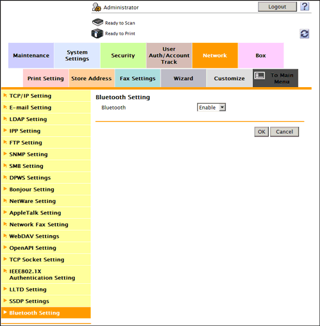Click the Cancel button

pos(284,132)
